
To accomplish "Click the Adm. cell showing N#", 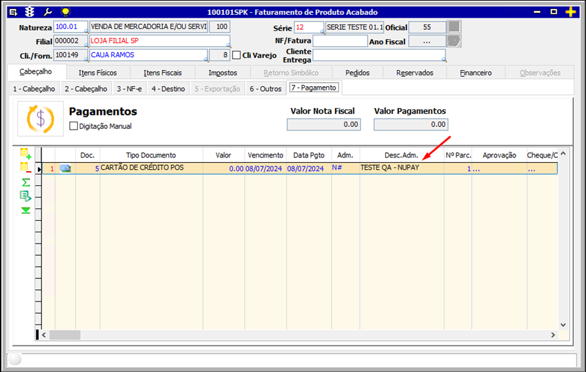I will pos(345,168).
